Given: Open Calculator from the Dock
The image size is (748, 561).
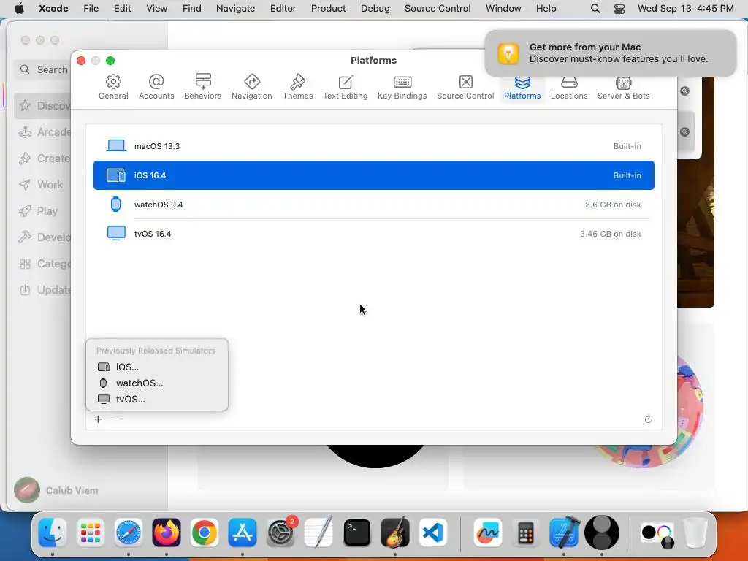Looking at the screenshot, I should tap(526, 533).
